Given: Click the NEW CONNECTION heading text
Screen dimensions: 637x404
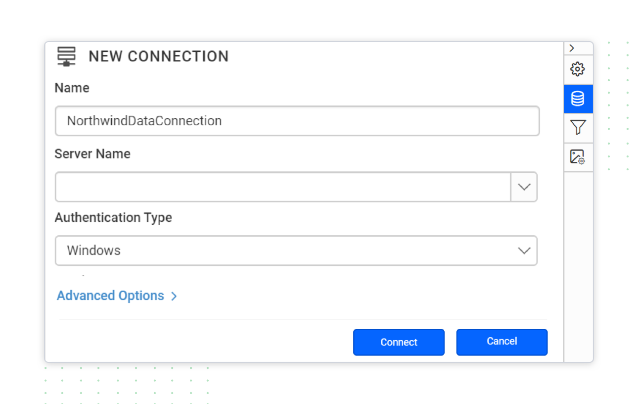Looking at the screenshot, I should 158,56.
